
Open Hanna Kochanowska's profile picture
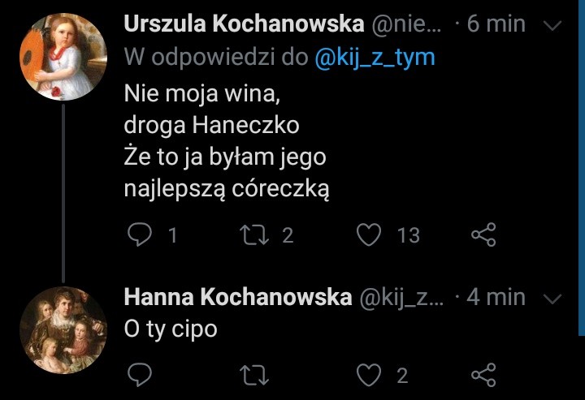[x=63, y=329]
